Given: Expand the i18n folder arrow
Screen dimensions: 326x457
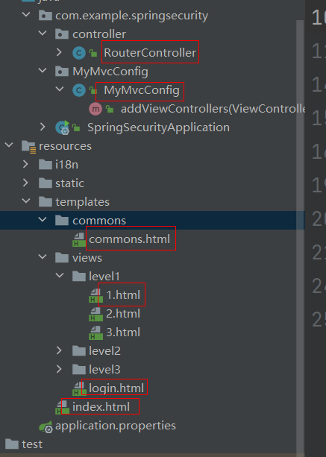Looking at the screenshot, I should [25, 164].
